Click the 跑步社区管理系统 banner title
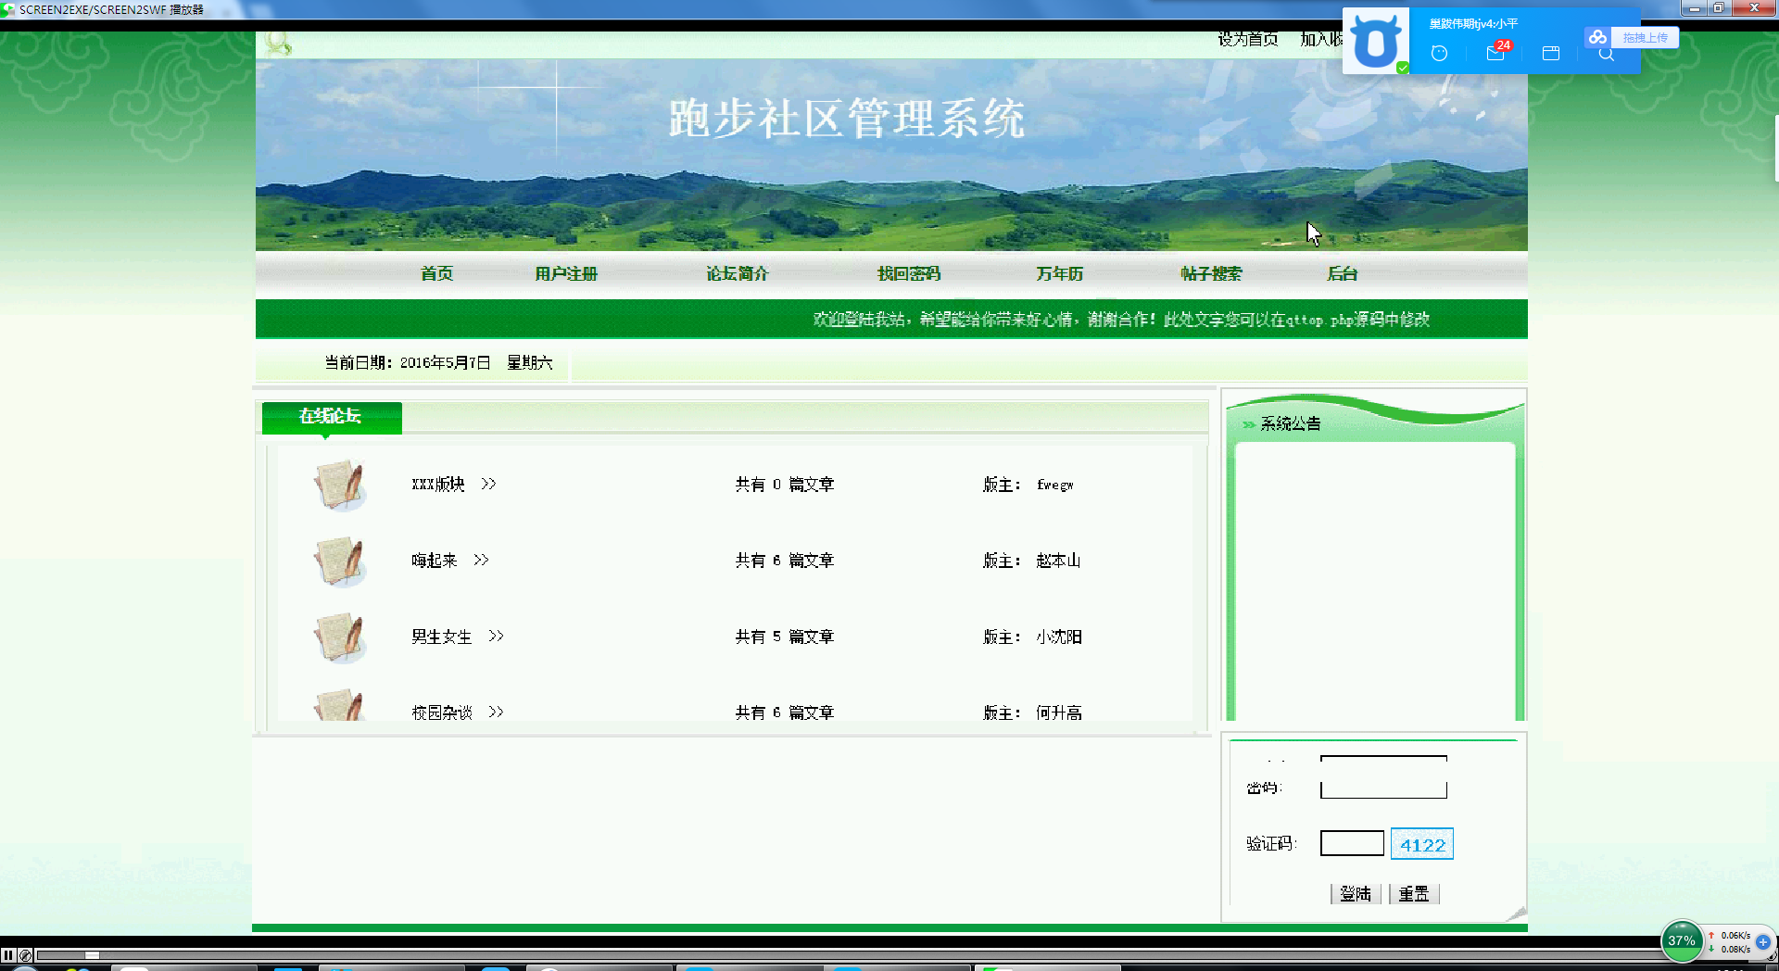The width and height of the screenshot is (1779, 971). (x=847, y=119)
